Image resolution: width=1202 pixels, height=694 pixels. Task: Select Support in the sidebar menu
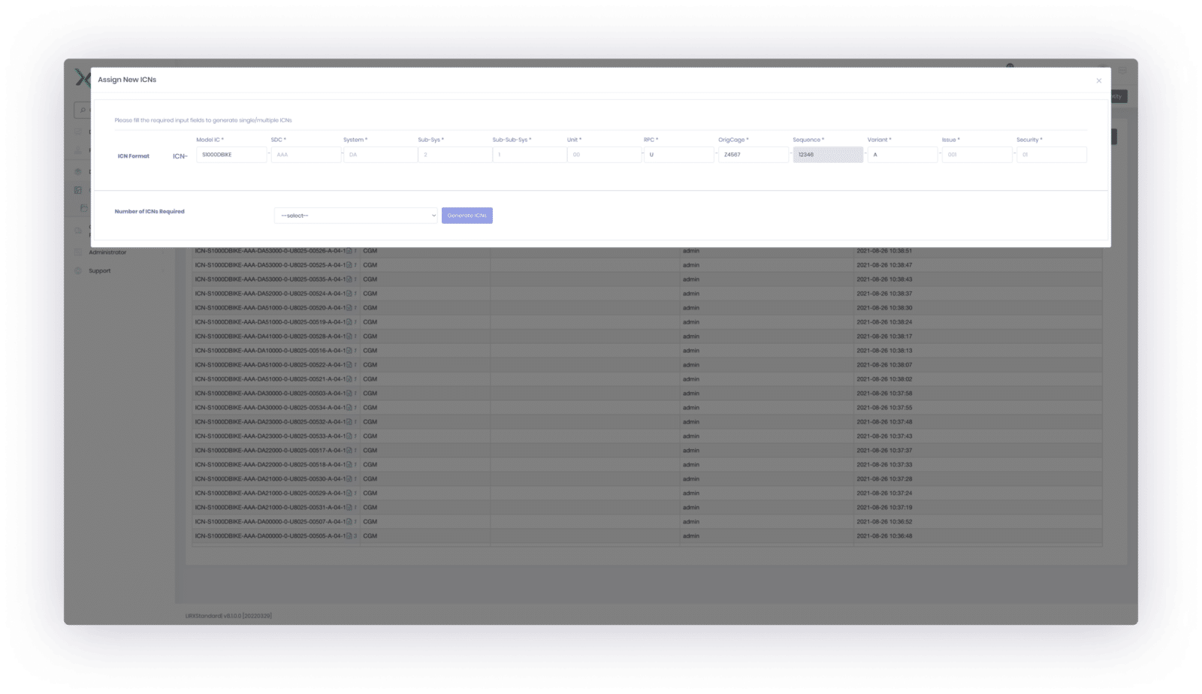pyautogui.click(x=98, y=270)
